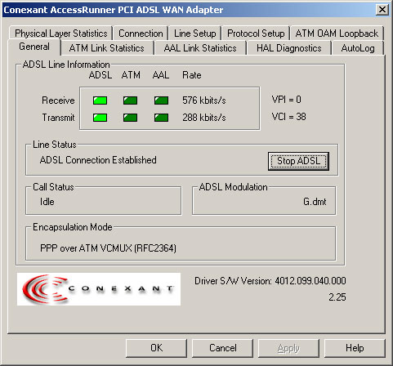Open the Line Setup tab
Image resolution: width=393 pixels, height=366 pixels.
(195, 33)
